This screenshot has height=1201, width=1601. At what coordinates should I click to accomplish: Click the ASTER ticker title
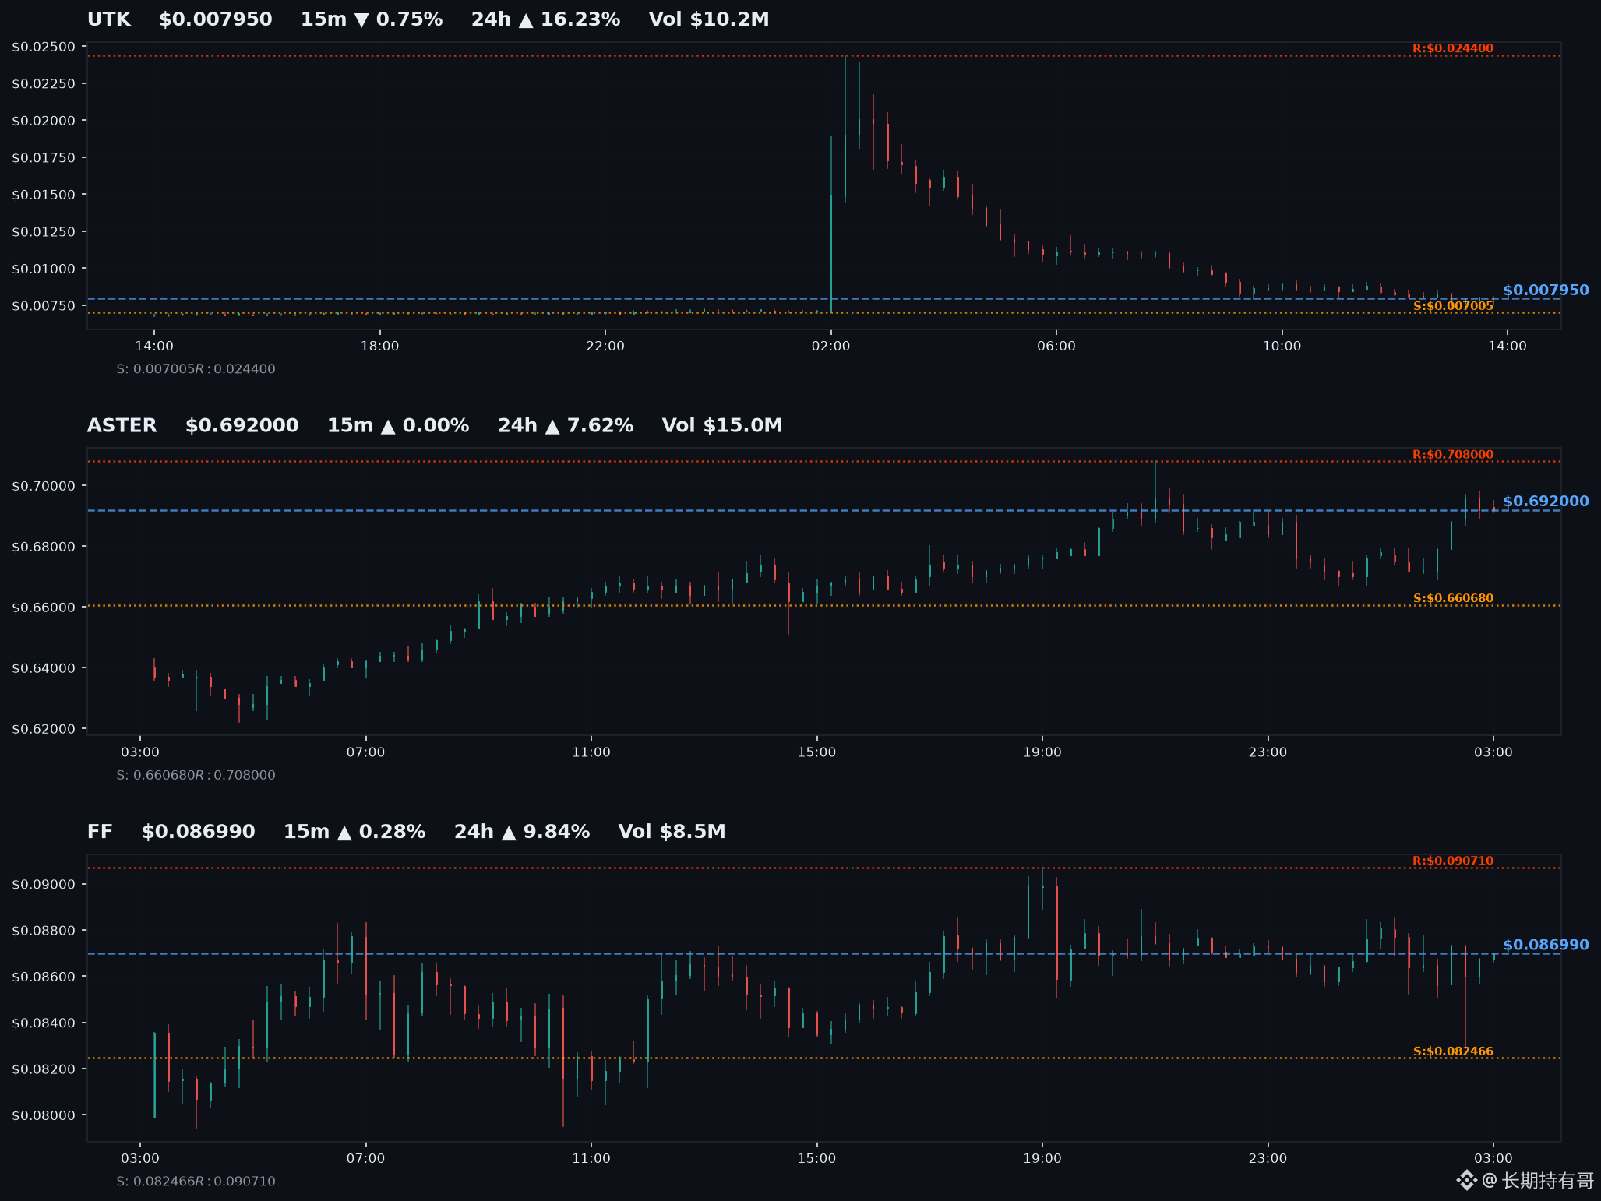point(122,426)
